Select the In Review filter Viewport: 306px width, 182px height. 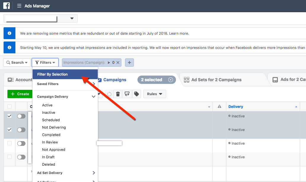tap(50, 142)
